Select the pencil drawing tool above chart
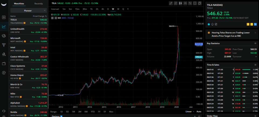Viewport: 259px width, 117px height. pos(171,3)
